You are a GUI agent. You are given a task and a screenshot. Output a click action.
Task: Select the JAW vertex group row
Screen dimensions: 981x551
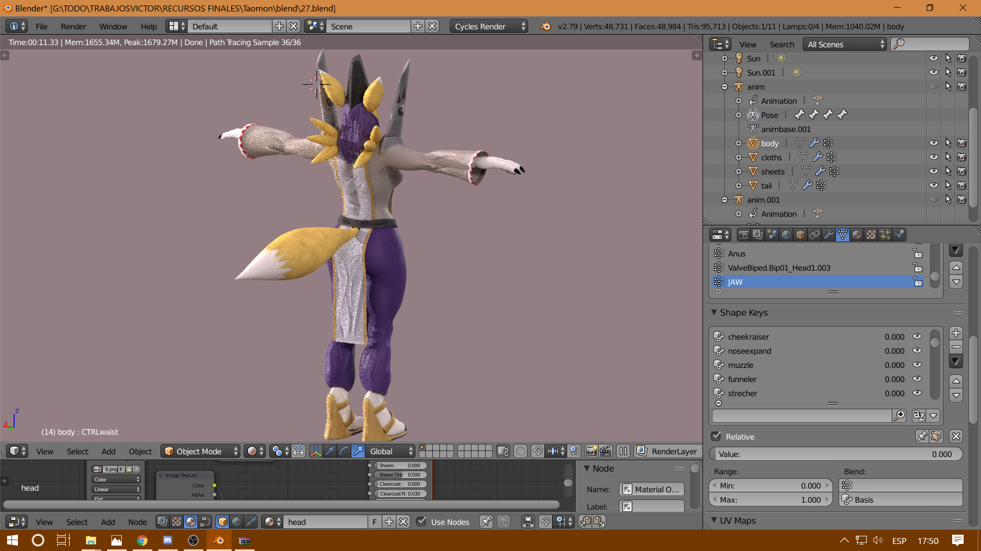click(817, 281)
